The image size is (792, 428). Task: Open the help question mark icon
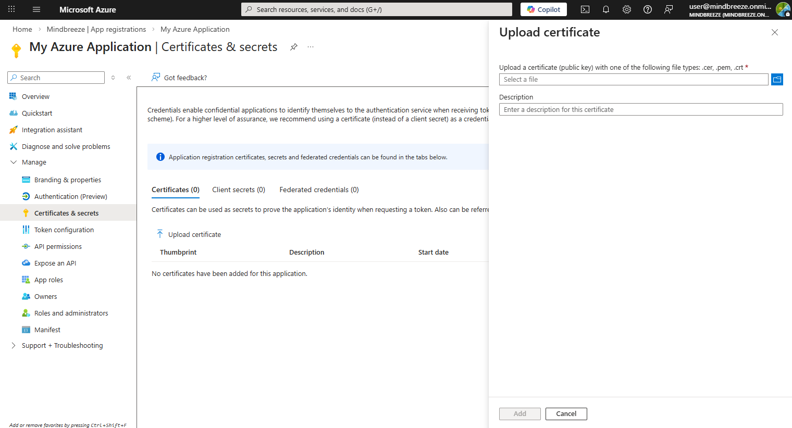tap(648, 9)
